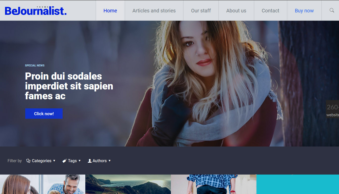Select Contact in the navigation bar
The image size is (339, 194).
click(x=270, y=11)
